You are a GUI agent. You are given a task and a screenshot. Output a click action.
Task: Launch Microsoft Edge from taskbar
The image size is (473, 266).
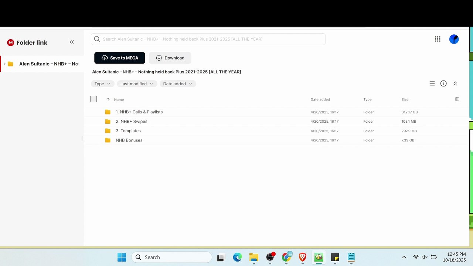tap(237, 257)
